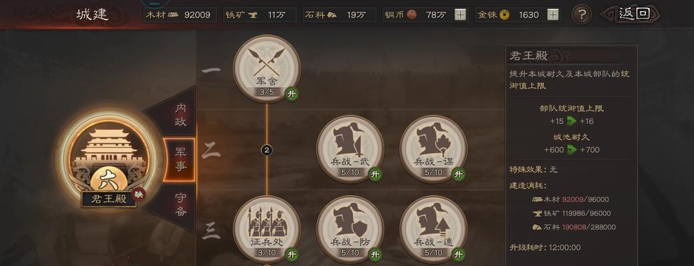
Task: Open the 兵战-速 speed building icon
Action: coord(433,229)
